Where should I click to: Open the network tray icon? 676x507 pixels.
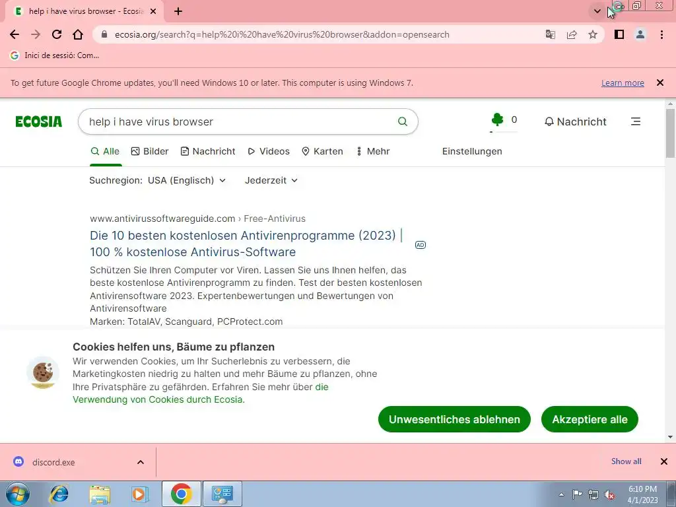pyautogui.click(x=593, y=494)
